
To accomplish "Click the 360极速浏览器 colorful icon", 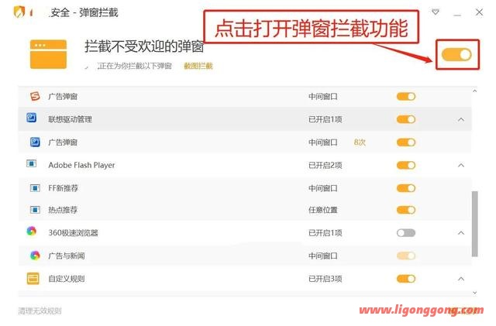I will [x=31, y=232].
